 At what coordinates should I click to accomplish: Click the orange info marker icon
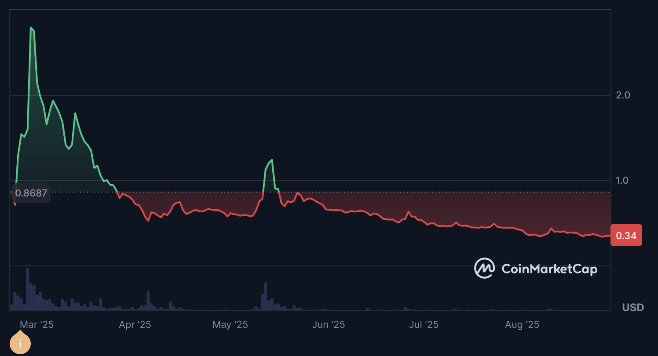click(20, 343)
